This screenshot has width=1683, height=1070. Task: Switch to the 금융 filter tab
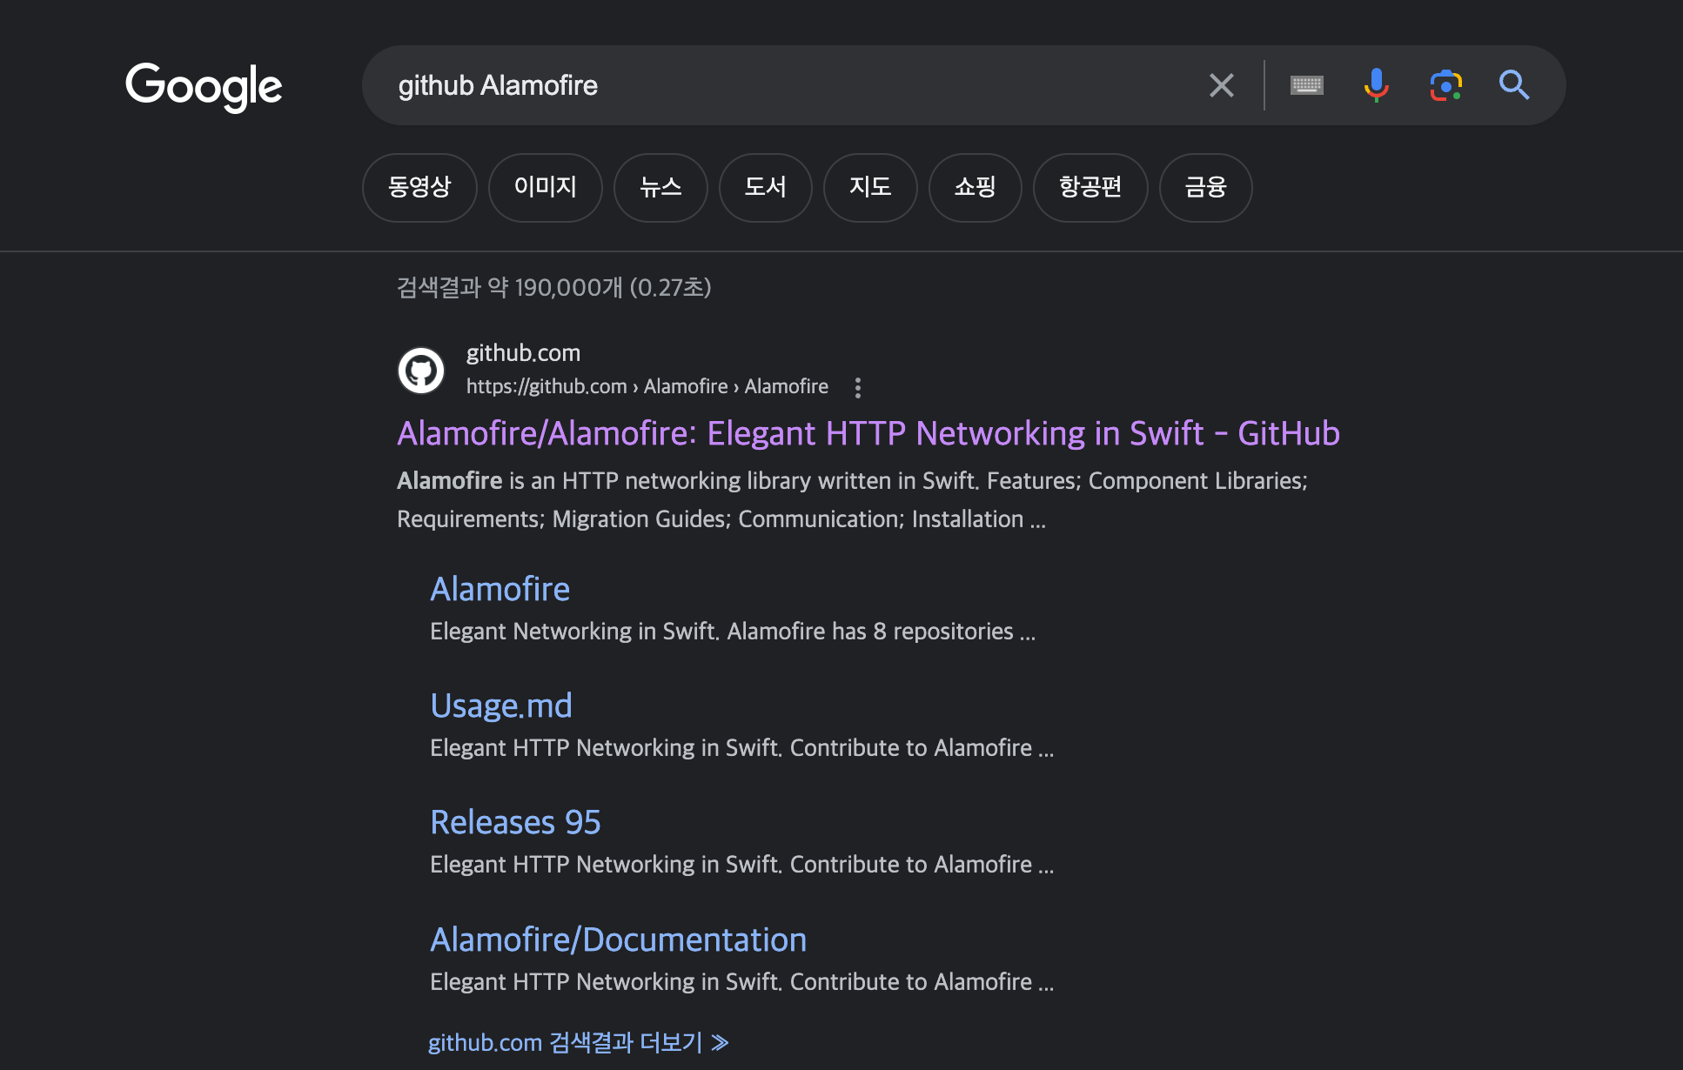pyautogui.click(x=1206, y=187)
